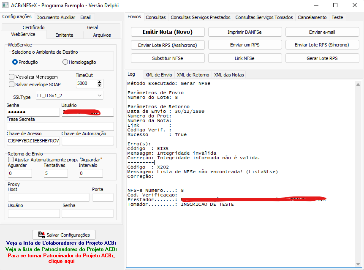Switch to the Consultas tab
The image size is (364, 270).
point(156,17)
